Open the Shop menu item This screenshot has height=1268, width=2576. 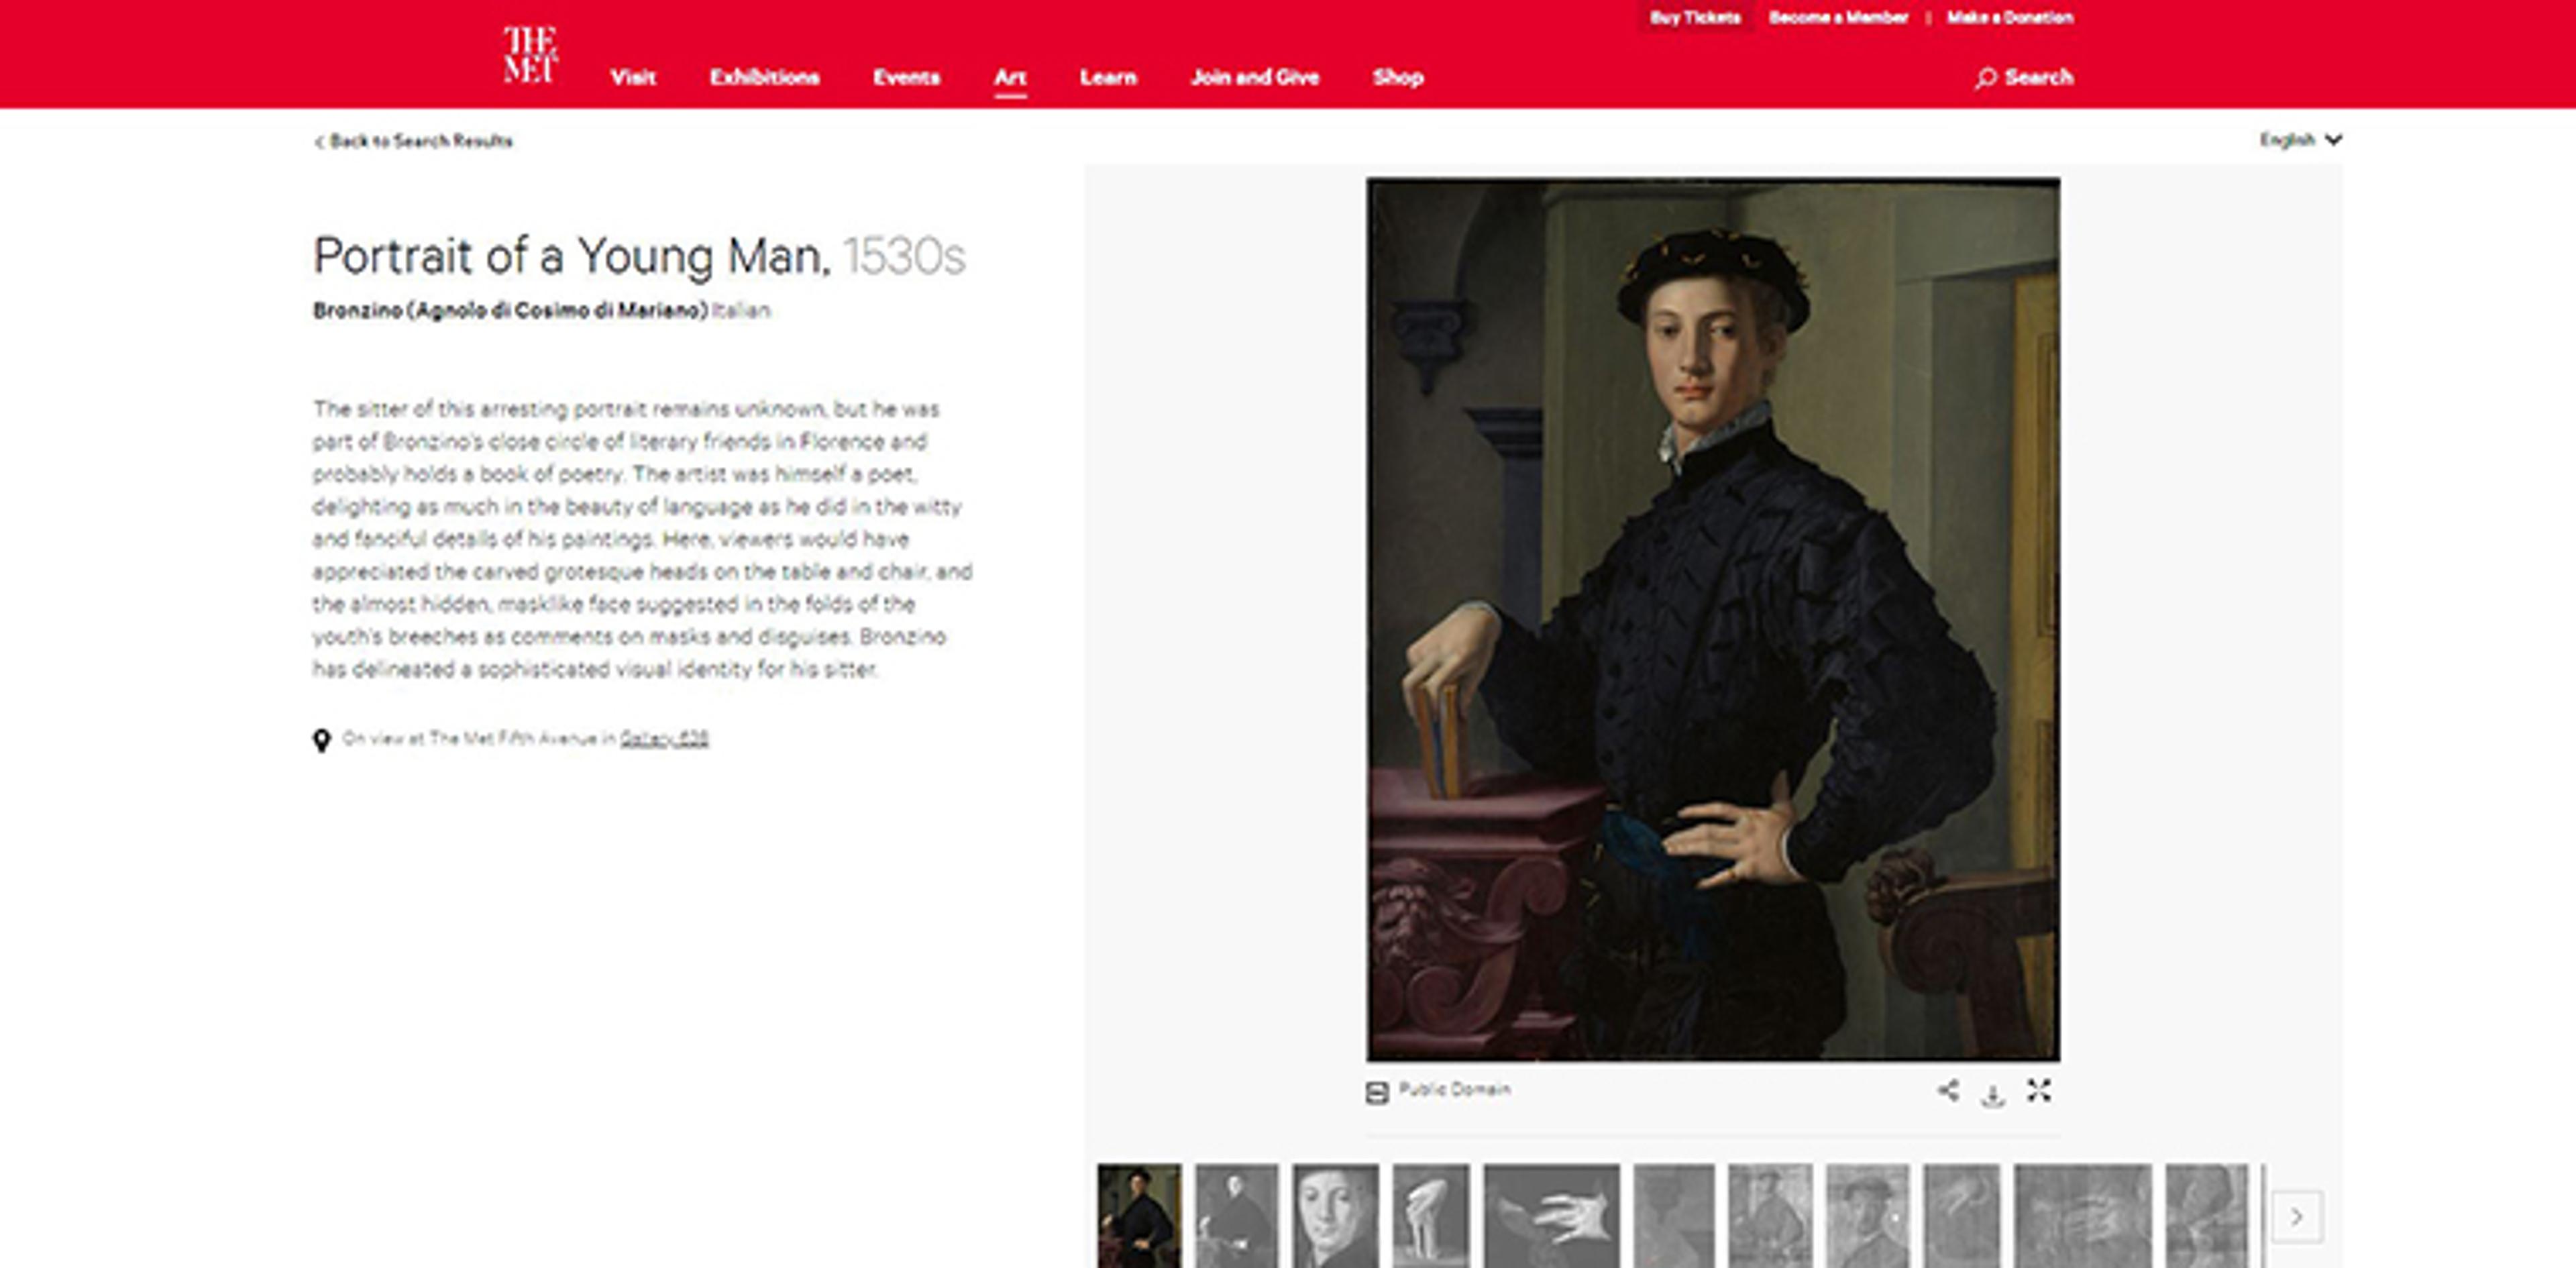tap(1397, 77)
